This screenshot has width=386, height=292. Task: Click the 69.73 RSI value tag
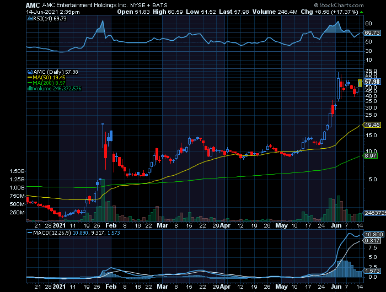pyautogui.click(x=372, y=33)
